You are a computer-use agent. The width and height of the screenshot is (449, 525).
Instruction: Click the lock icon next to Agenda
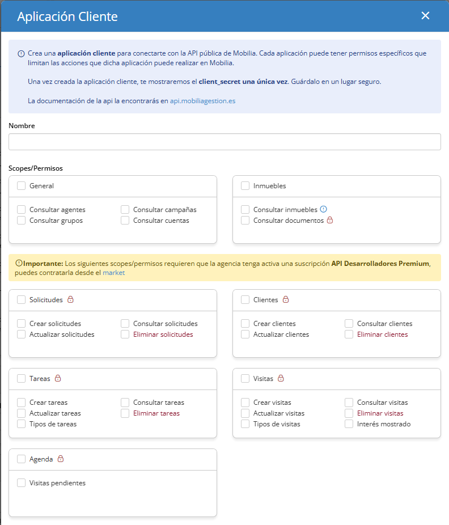click(61, 459)
